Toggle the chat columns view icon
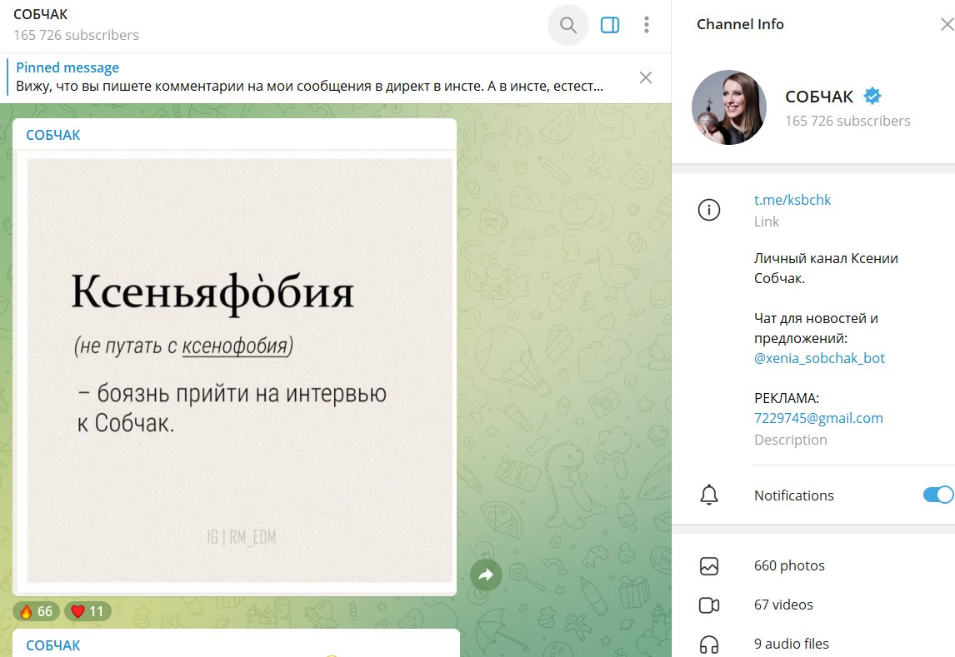955x657 pixels. pyautogui.click(x=609, y=24)
